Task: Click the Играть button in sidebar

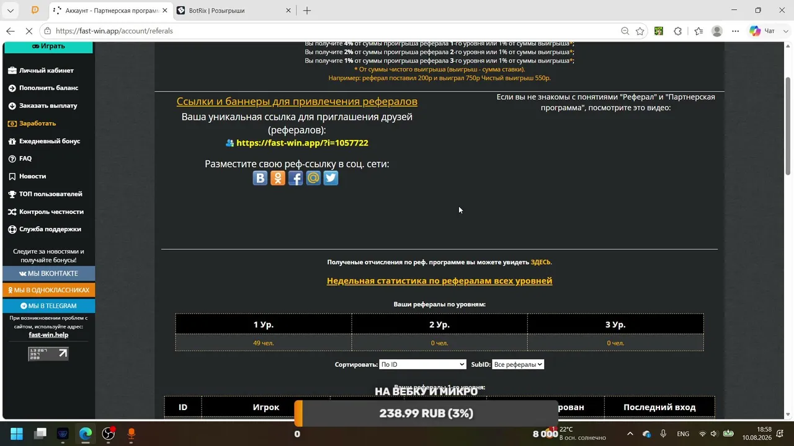Action: pos(48,46)
